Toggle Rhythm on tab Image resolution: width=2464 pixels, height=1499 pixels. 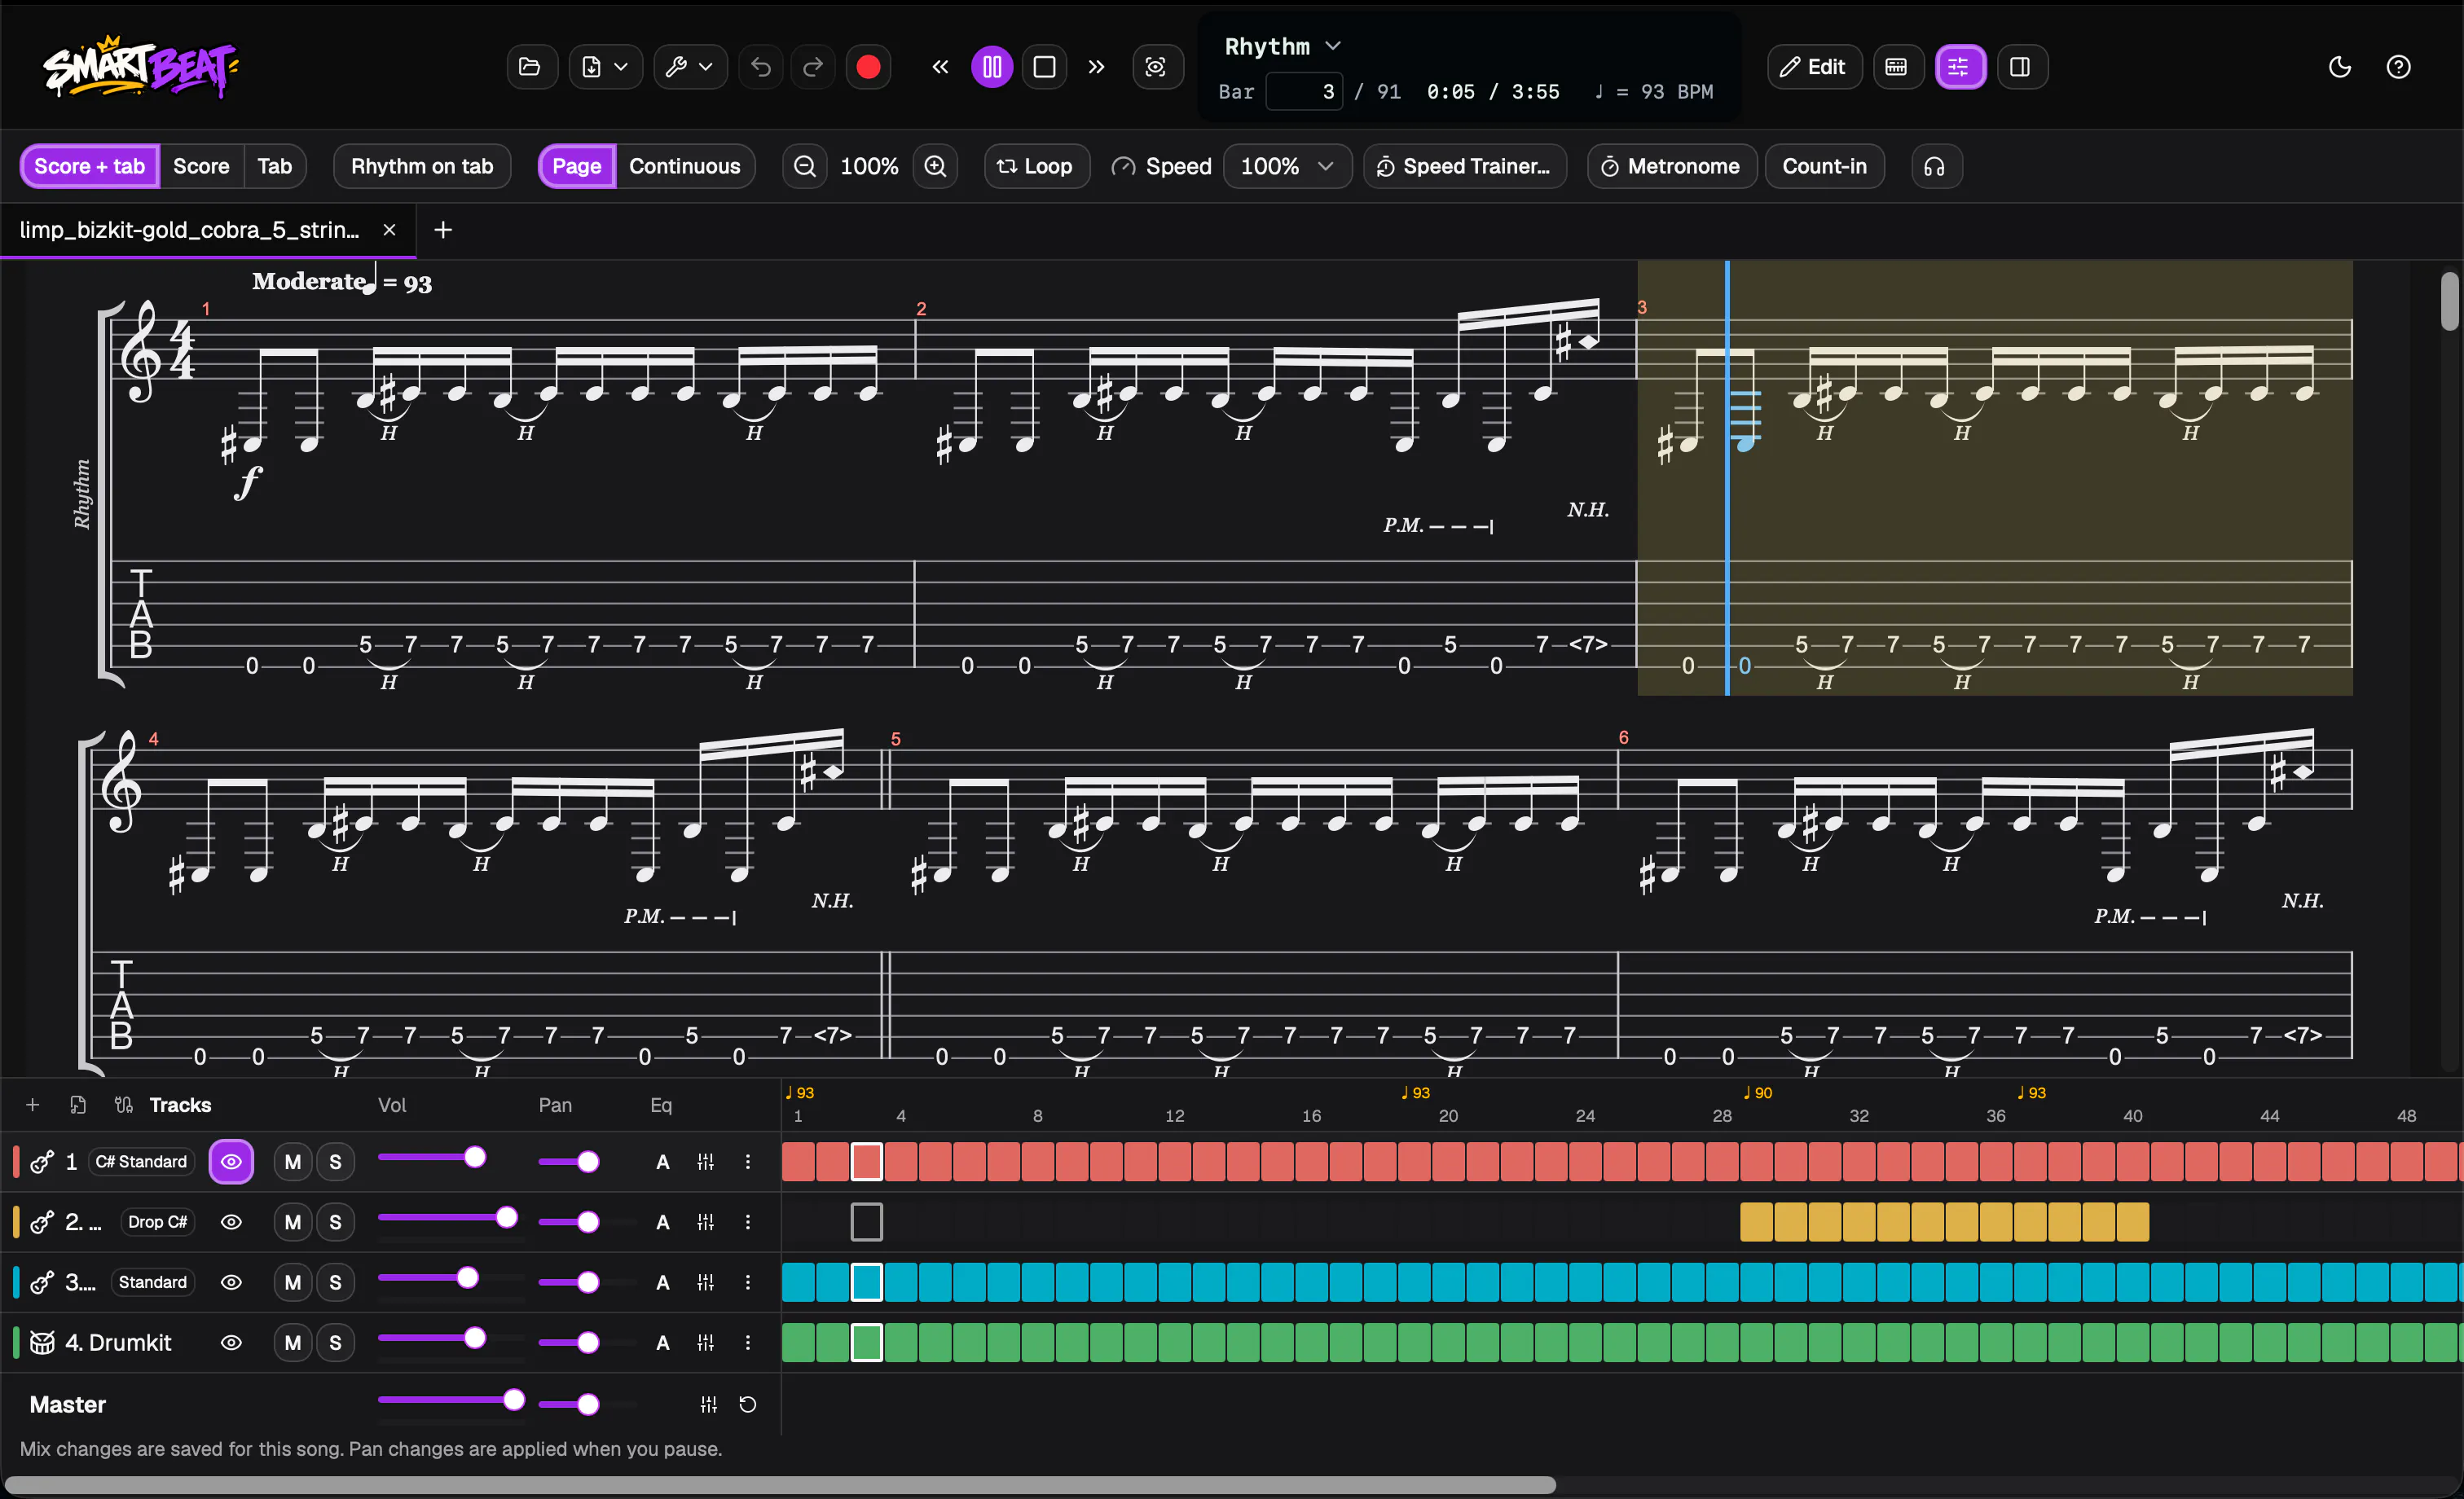pos(422,166)
